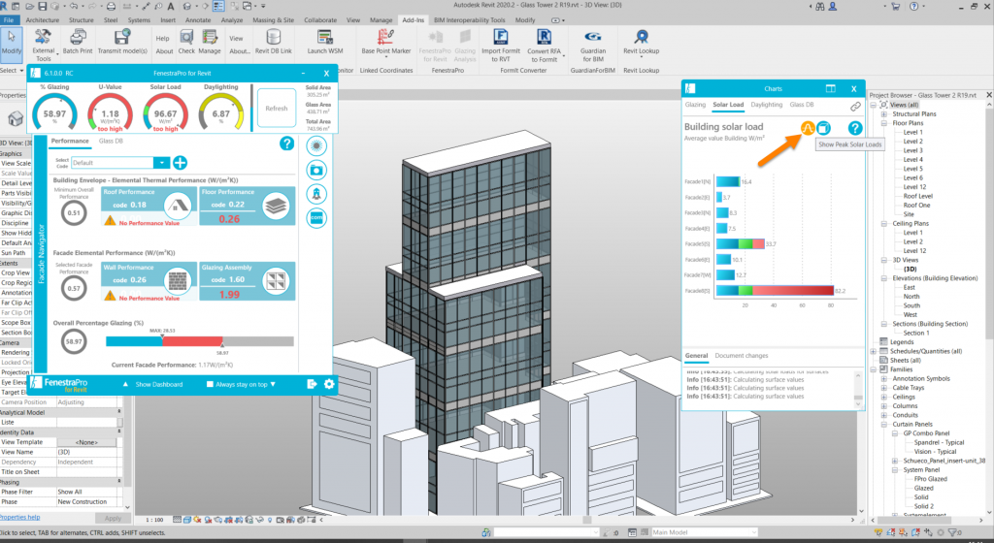The width and height of the screenshot is (994, 543).
Task: Click the print icon in the quick access toolbar
Action: [111, 7]
